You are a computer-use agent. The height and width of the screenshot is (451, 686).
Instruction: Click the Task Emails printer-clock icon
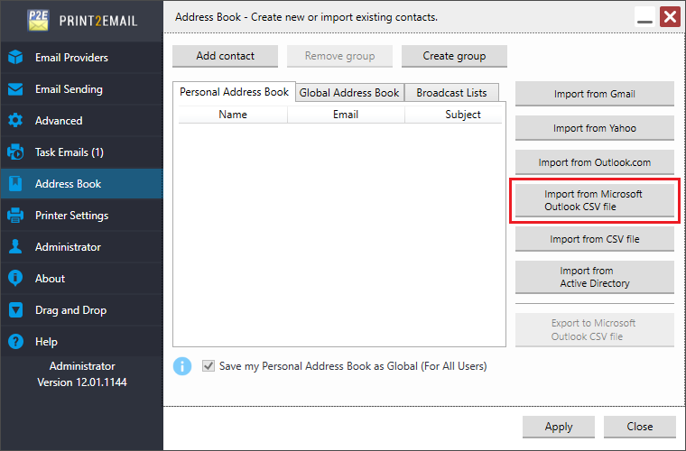(x=15, y=152)
